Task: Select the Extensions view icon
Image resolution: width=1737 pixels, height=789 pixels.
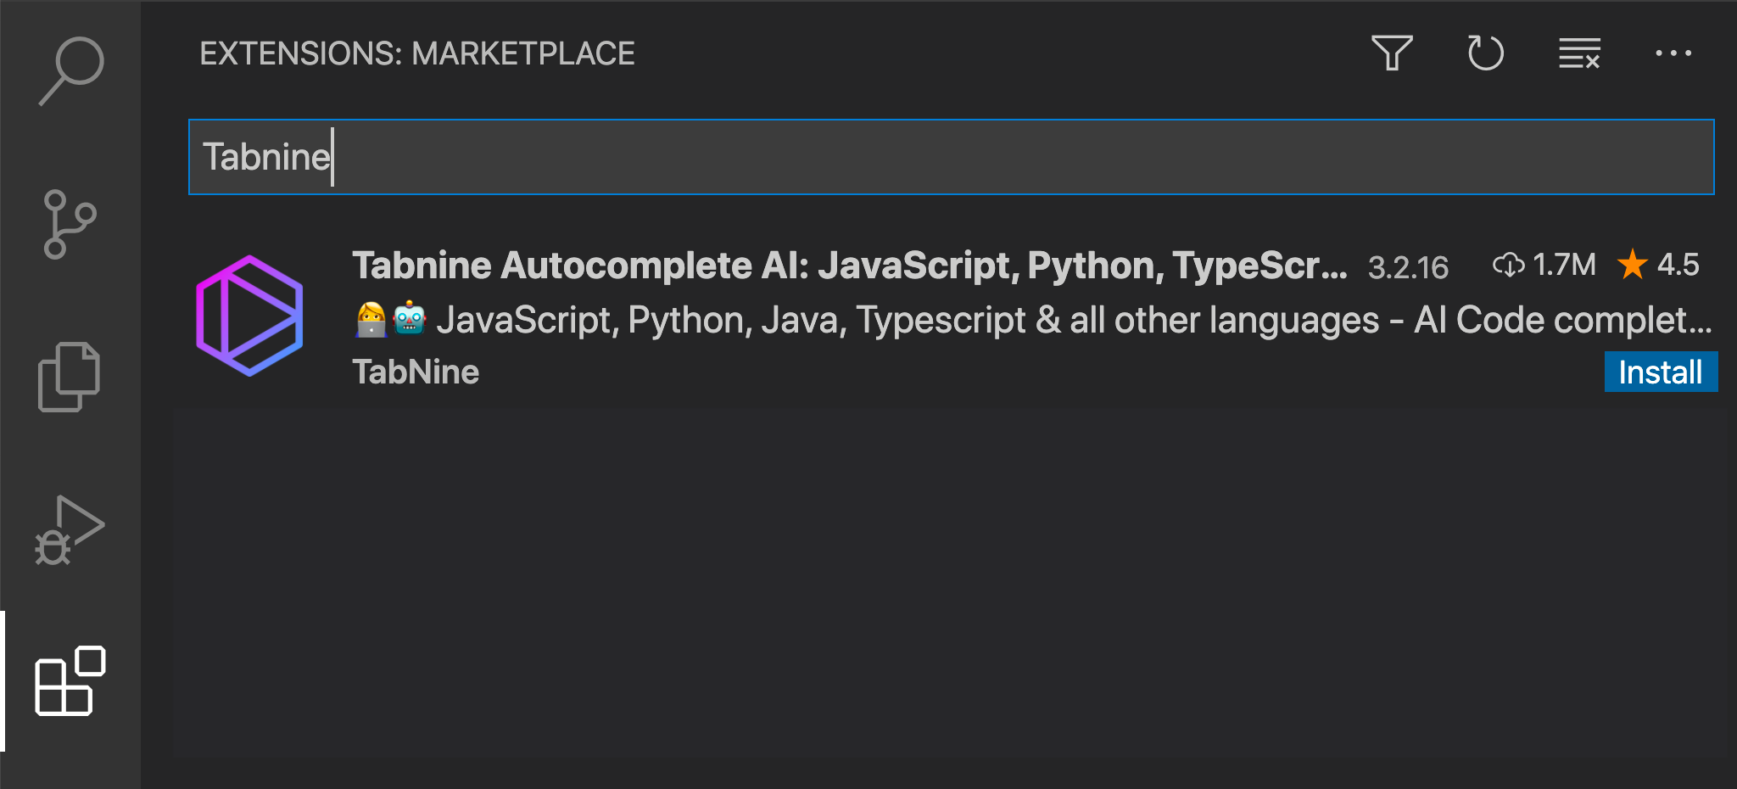Action: coord(70,681)
